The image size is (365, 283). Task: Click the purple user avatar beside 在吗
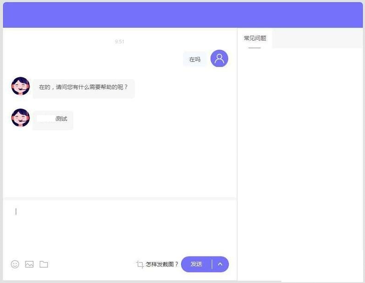tap(219, 59)
